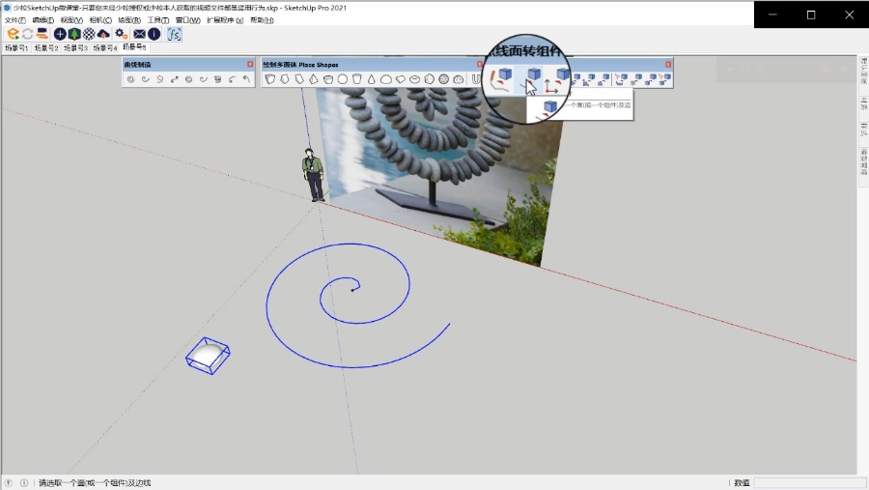Select the blue-boxed dome component

208,356
